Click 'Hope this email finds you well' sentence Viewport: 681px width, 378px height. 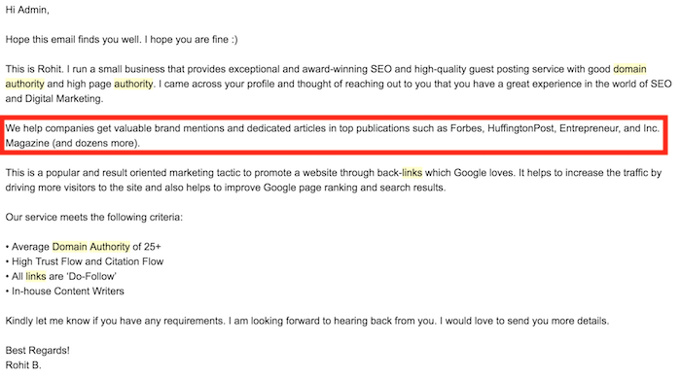(x=73, y=40)
